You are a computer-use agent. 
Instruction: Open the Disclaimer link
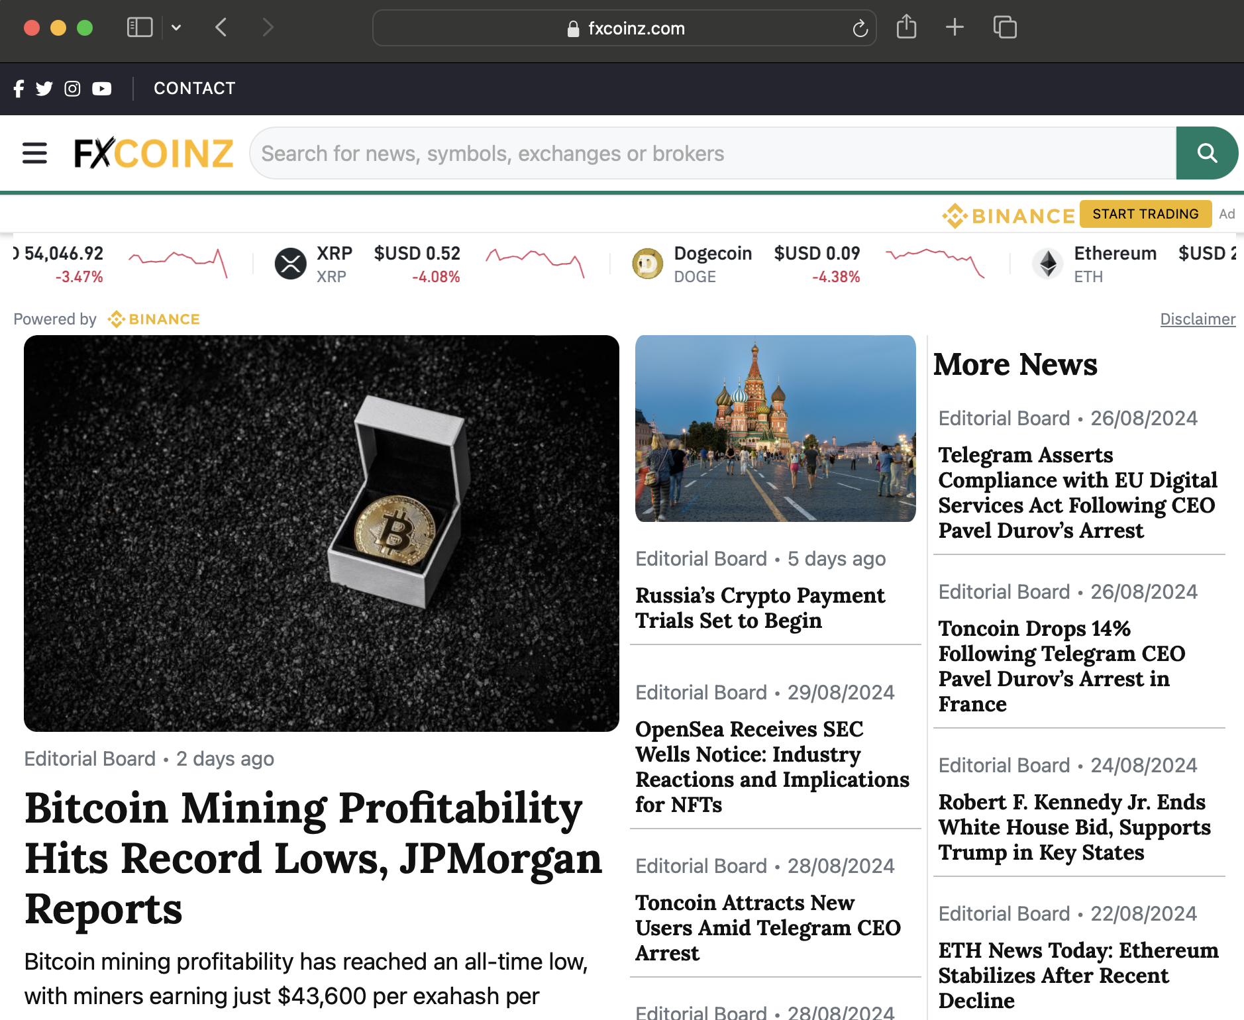(1198, 319)
